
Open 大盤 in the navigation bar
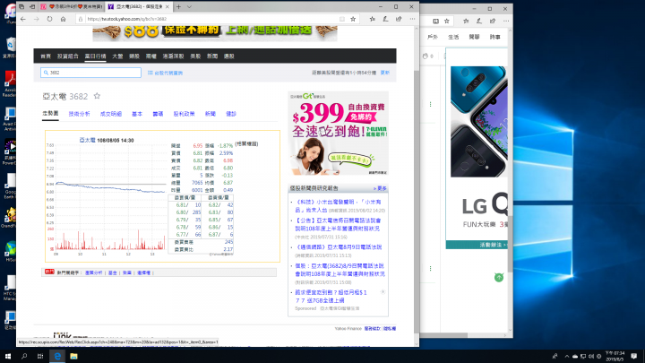[x=117, y=56]
